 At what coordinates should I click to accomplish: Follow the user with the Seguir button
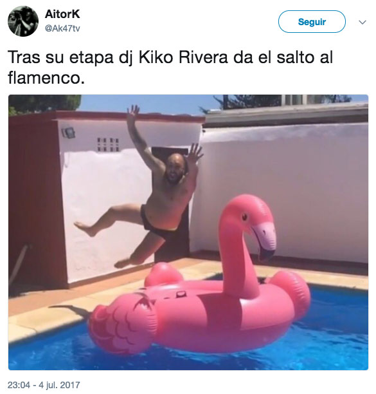pos(312,22)
